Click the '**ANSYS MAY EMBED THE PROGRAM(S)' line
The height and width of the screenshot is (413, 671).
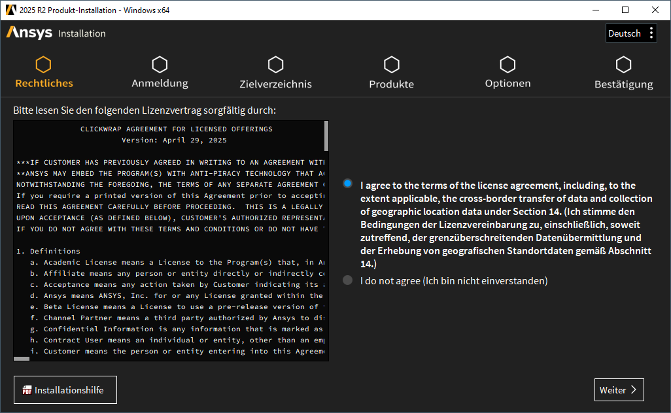[x=170, y=174]
